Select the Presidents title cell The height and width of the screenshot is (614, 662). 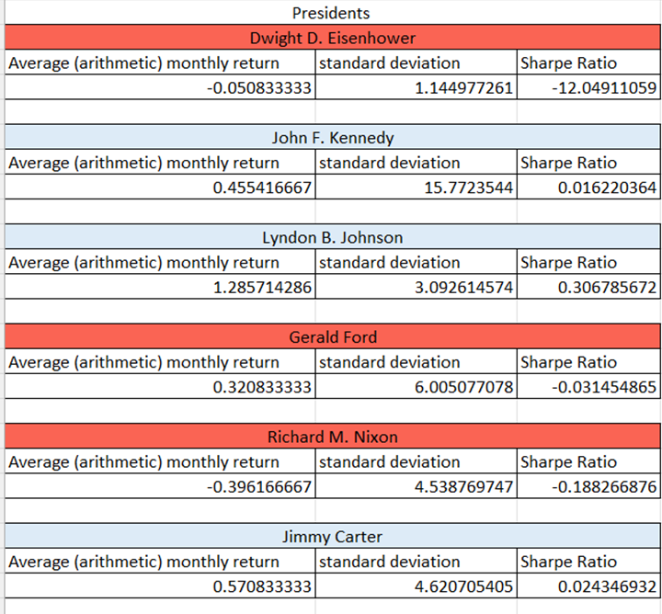click(x=332, y=13)
